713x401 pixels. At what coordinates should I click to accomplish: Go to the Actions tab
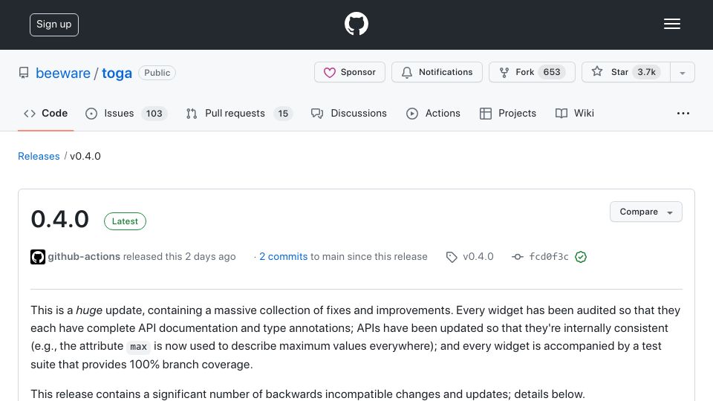pyautogui.click(x=433, y=114)
